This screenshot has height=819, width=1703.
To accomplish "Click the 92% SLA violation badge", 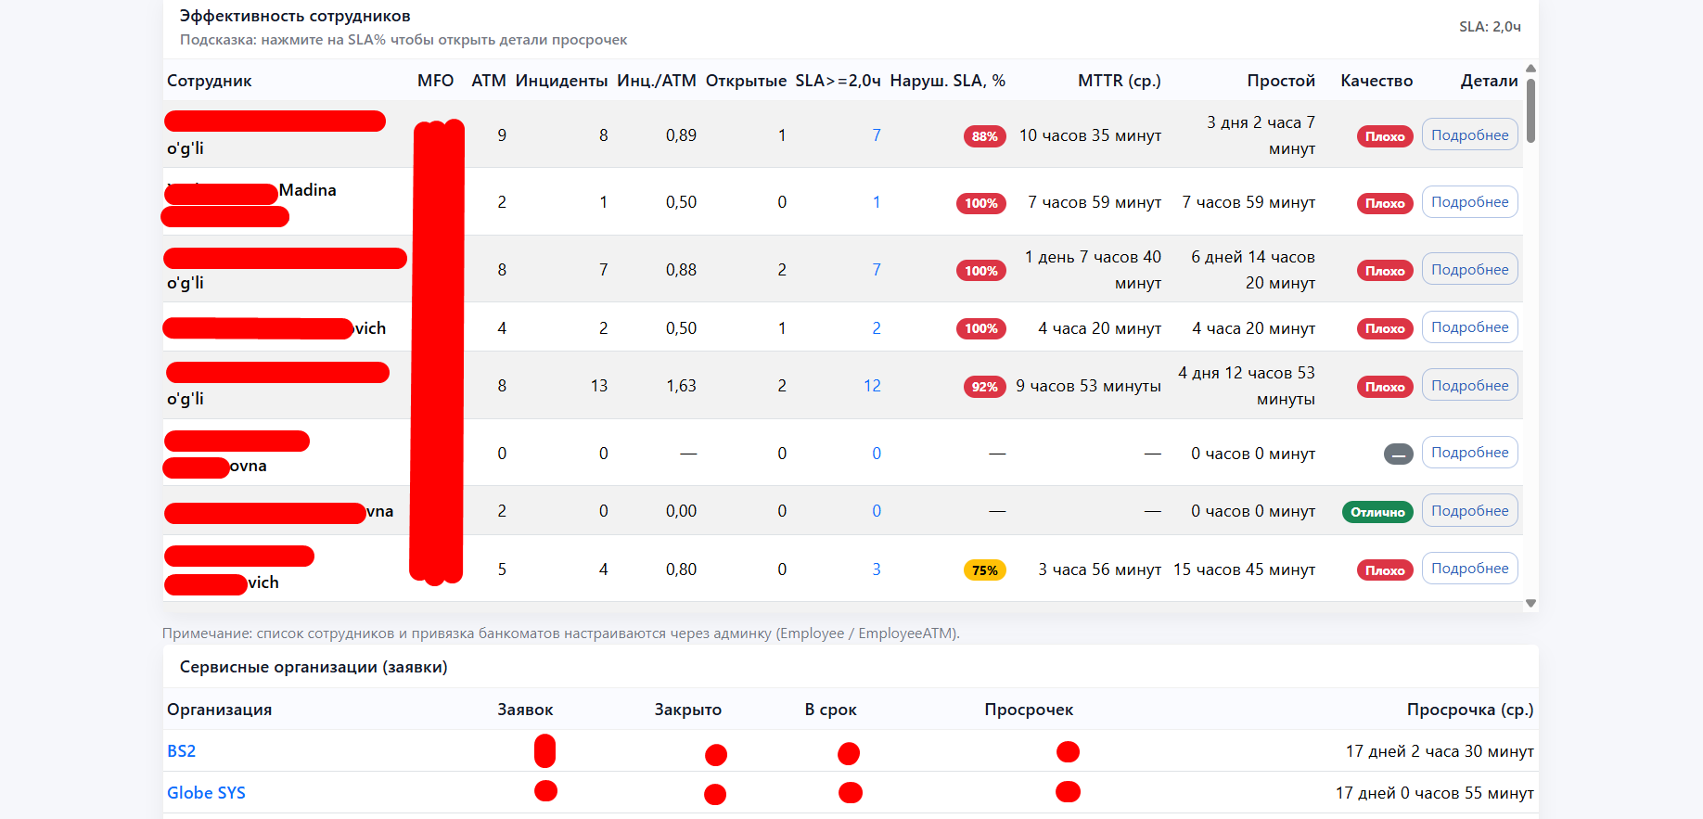I will pyautogui.click(x=984, y=387).
